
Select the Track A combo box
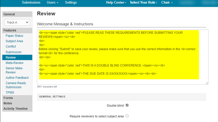click(x=17, y=23)
